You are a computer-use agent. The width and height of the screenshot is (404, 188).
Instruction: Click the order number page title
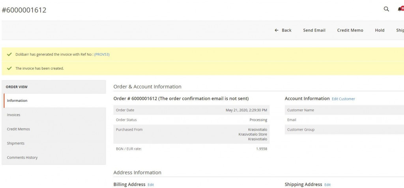(x=24, y=10)
